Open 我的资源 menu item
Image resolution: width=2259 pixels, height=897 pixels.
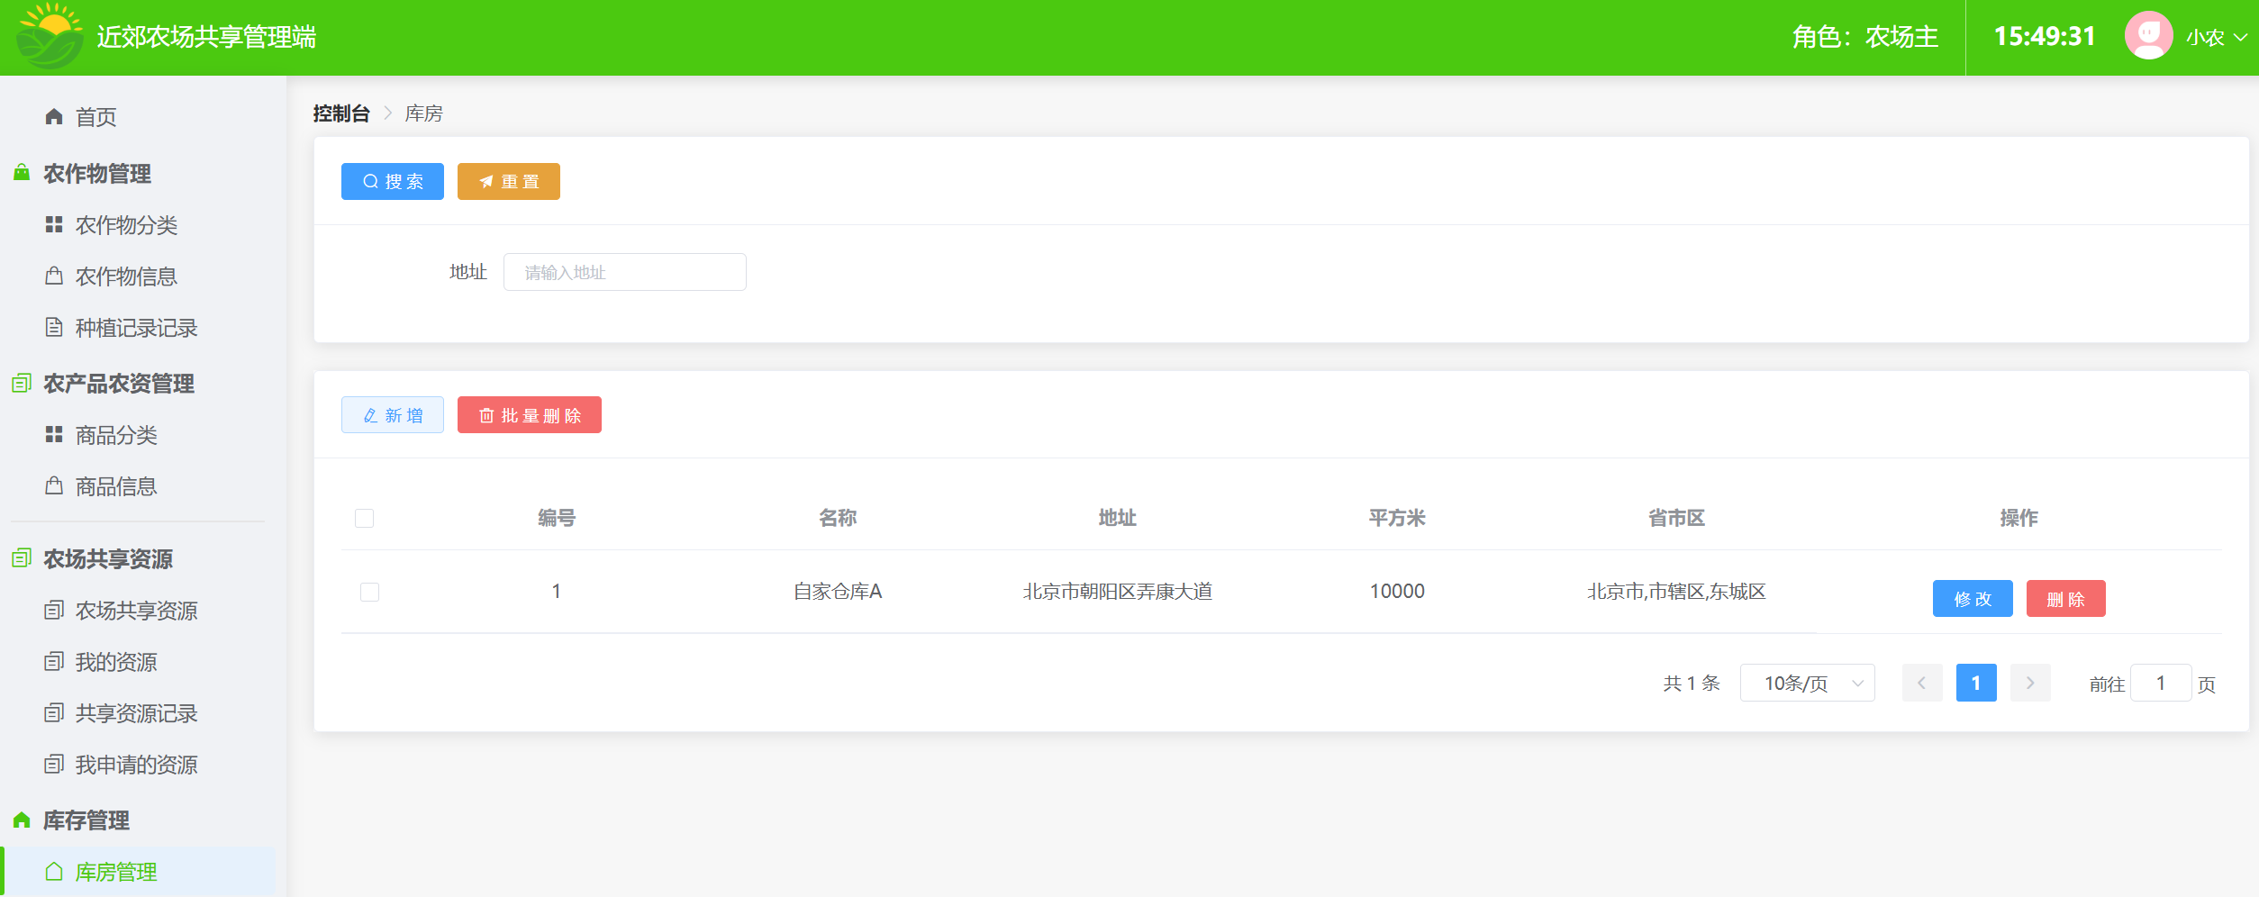coord(116,662)
